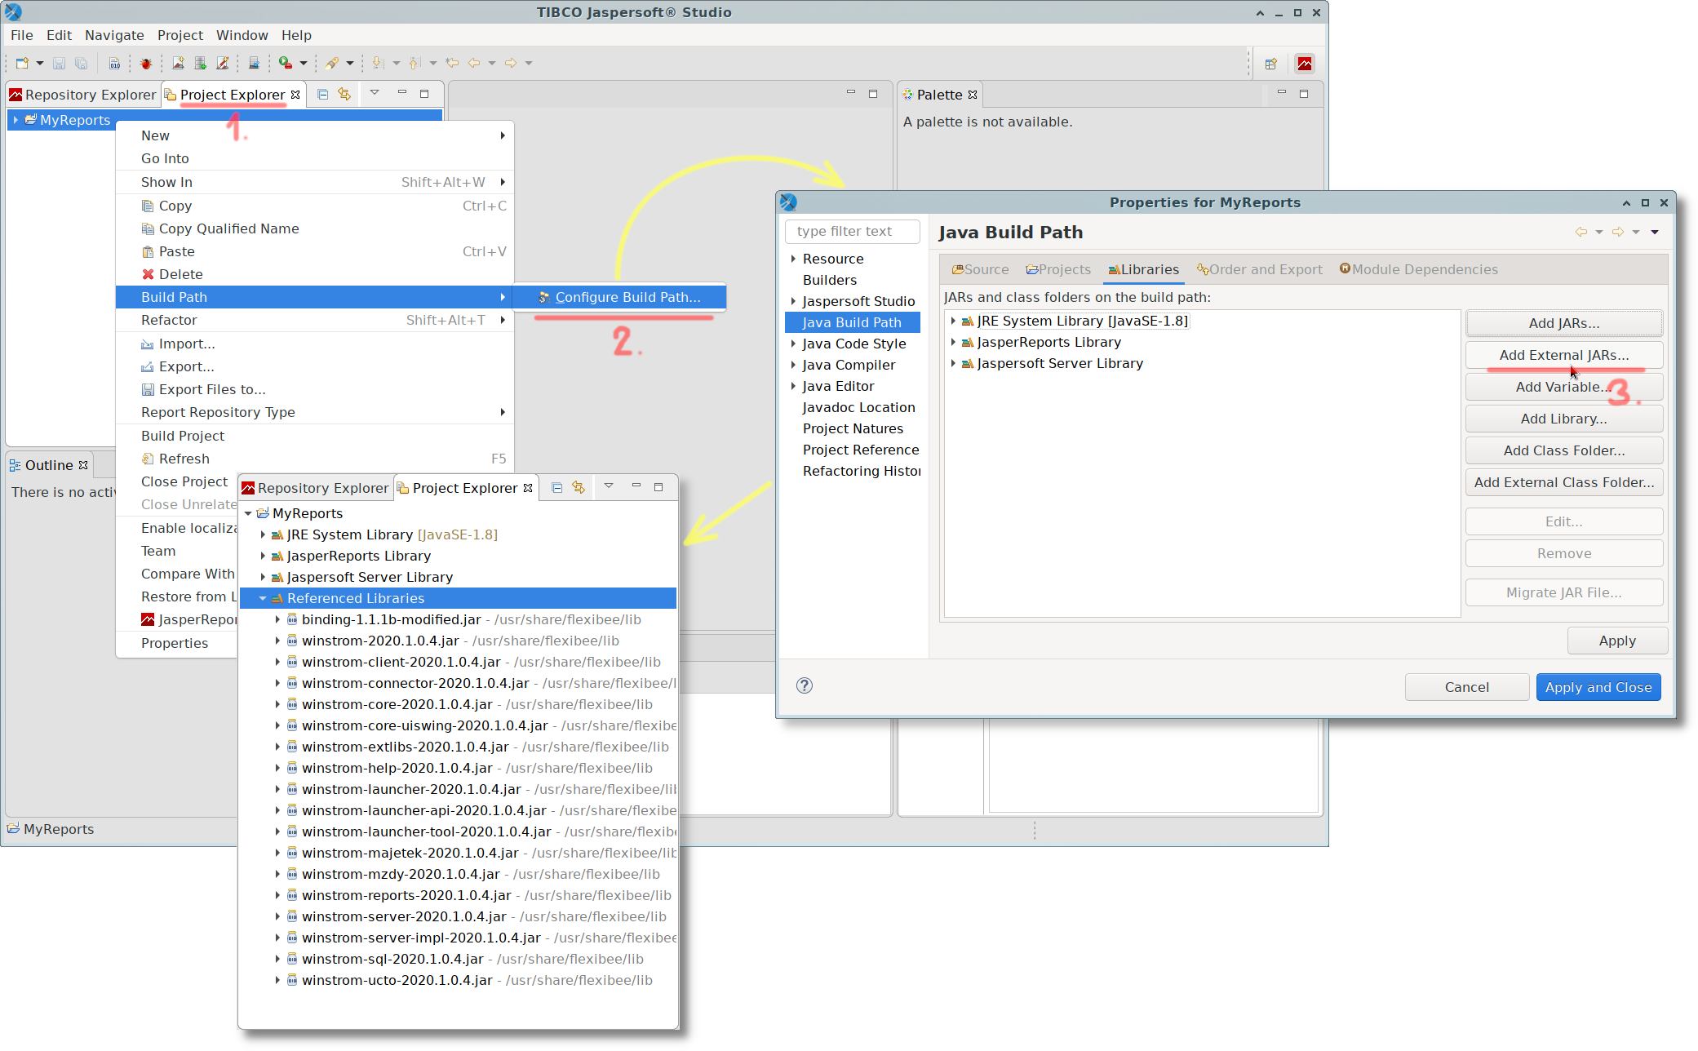Click the Back arrow in main toolbar
1698x1051 pixels.
click(474, 63)
